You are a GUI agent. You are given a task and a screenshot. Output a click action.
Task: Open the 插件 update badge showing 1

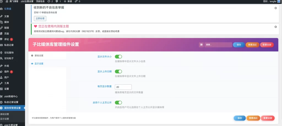[x=11, y=72]
